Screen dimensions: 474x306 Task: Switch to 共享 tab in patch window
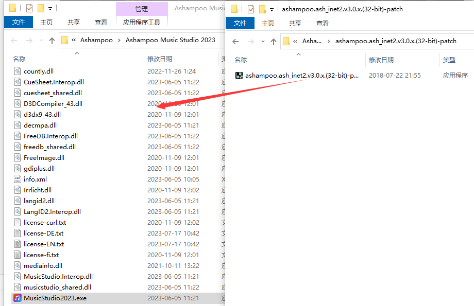click(295, 23)
